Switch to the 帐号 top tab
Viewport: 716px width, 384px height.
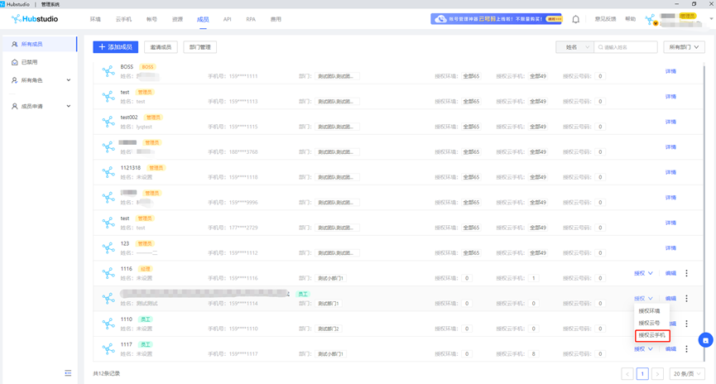pyautogui.click(x=151, y=19)
